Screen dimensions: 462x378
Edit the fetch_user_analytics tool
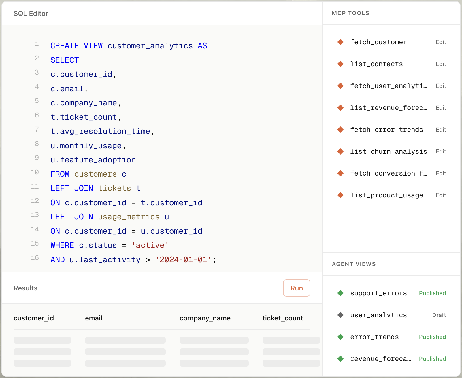coord(441,86)
